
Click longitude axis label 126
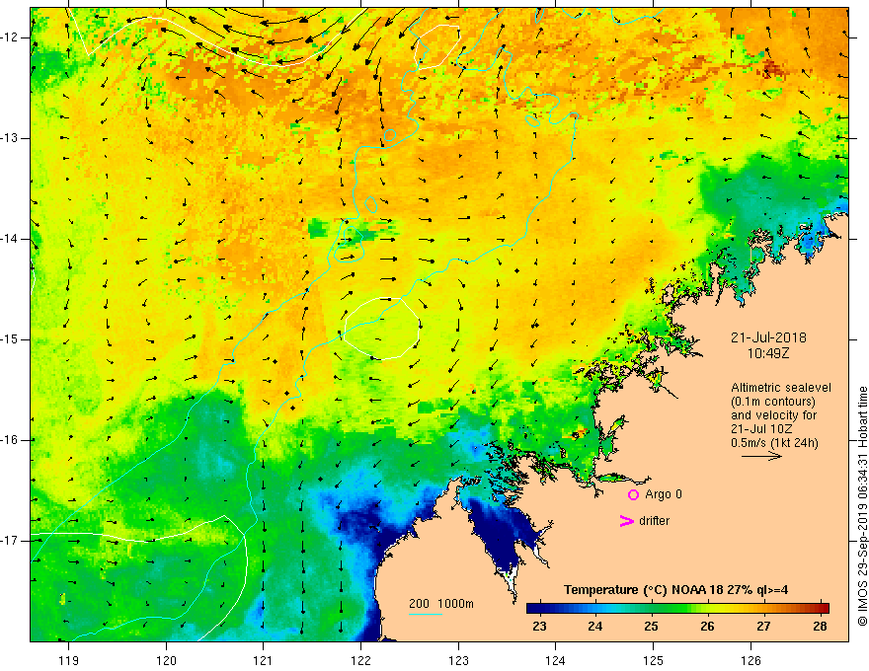tap(750, 660)
